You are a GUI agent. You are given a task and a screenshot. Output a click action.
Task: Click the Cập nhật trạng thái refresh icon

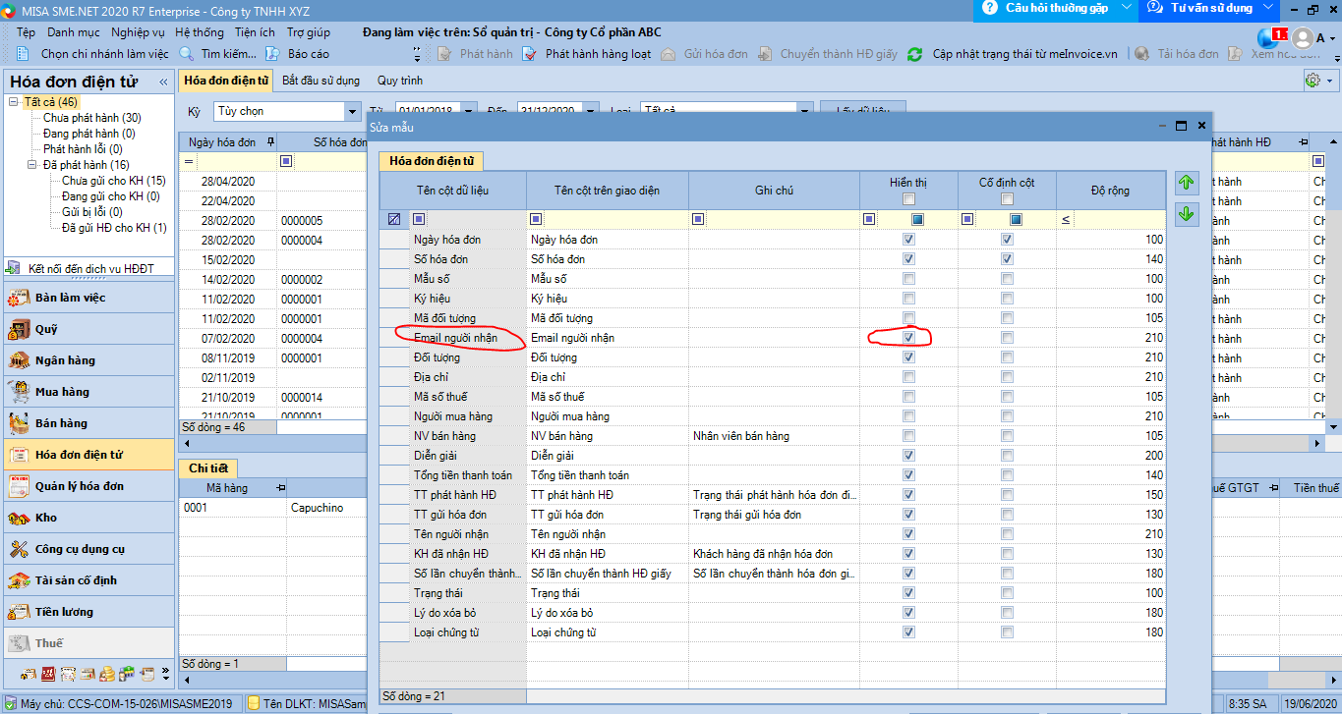[915, 54]
